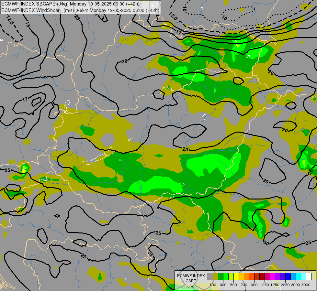The height and width of the screenshot is (291, 317).
Task: Select the orange-red swatch left of 900 tick
Action: tap(252, 277)
